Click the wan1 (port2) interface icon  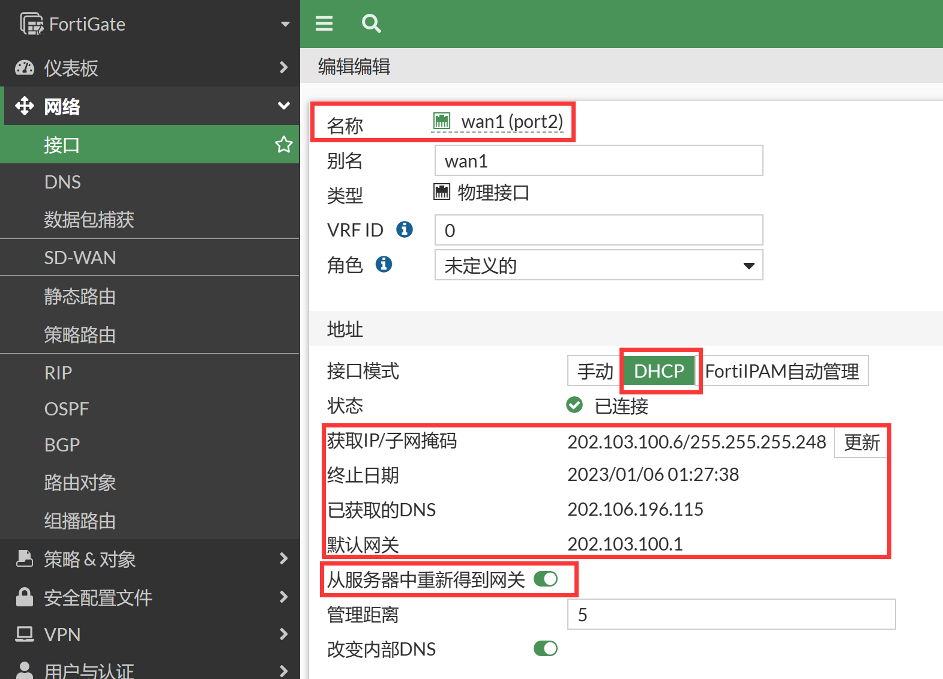click(x=442, y=121)
